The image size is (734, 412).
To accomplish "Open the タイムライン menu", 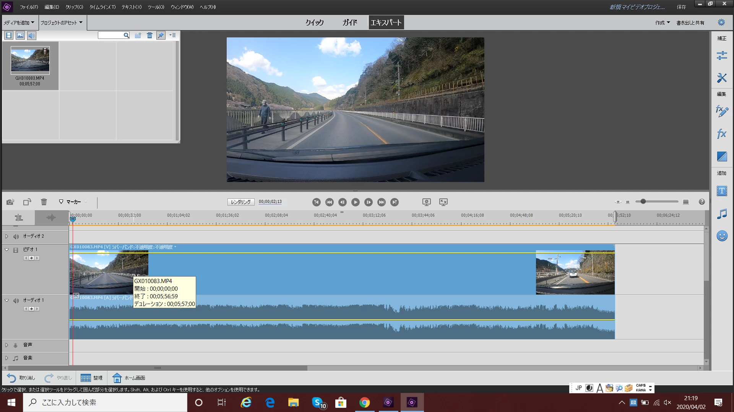I will click(x=102, y=7).
